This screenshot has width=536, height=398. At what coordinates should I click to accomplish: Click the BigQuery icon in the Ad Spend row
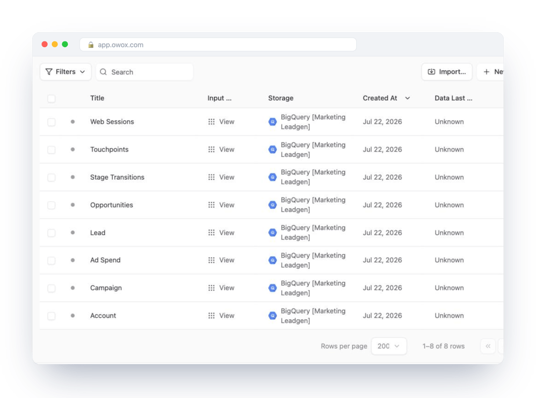coord(272,260)
